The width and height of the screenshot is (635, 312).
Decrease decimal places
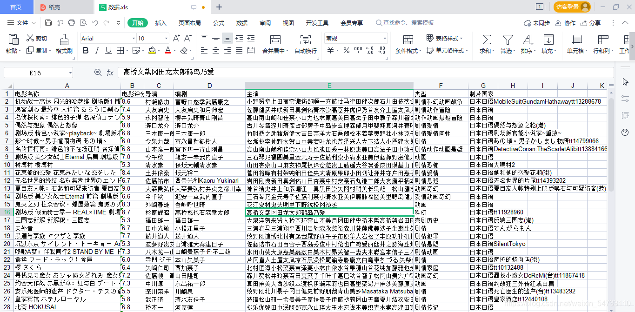[x=382, y=51]
